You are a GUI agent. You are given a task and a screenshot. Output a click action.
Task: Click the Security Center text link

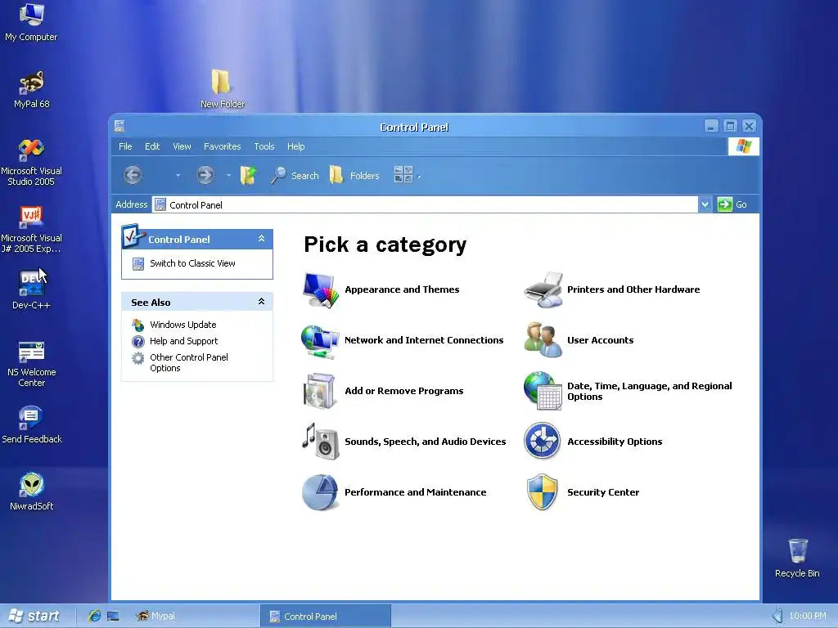pos(603,492)
